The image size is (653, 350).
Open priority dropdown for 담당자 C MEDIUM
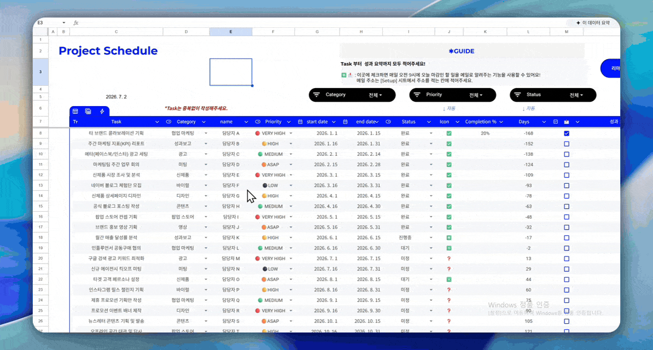291,154
